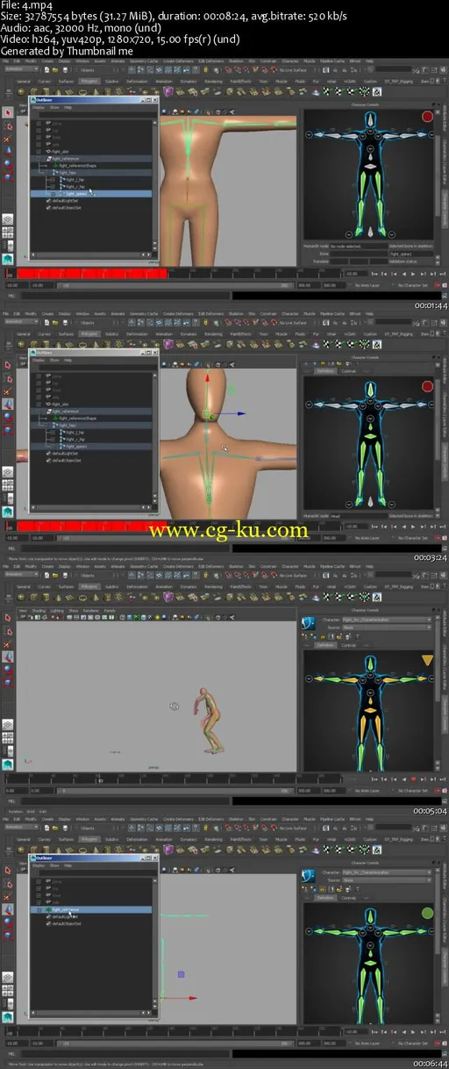
Task: Open the Skin menu in the 00:01:44 frame
Action: click(x=253, y=61)
